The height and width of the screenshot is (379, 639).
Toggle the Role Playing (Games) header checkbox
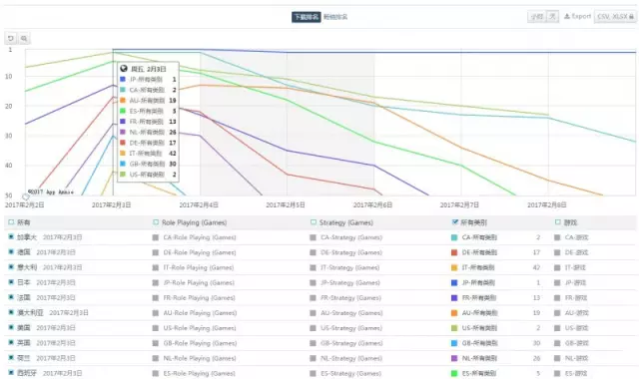click(156, 222)
